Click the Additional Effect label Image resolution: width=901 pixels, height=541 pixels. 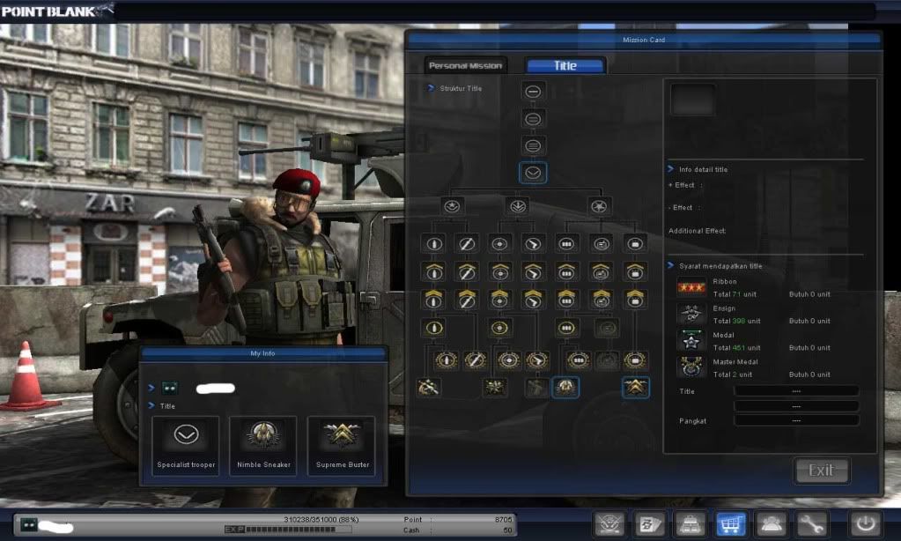coord(697,231)
